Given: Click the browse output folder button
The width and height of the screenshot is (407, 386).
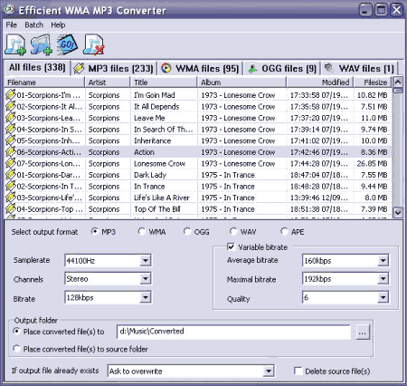Looking at the screenshot, I should tap(363, 332).
